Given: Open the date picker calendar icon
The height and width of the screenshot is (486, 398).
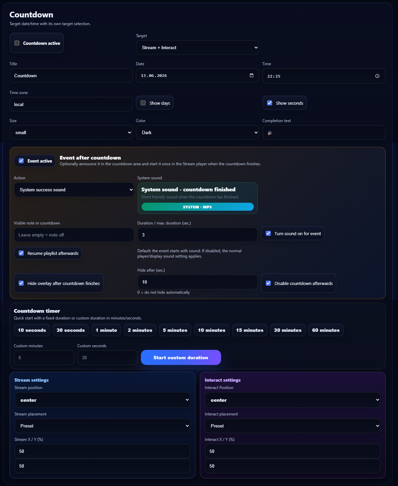Looking at the screenshot, I should point(251,75).
